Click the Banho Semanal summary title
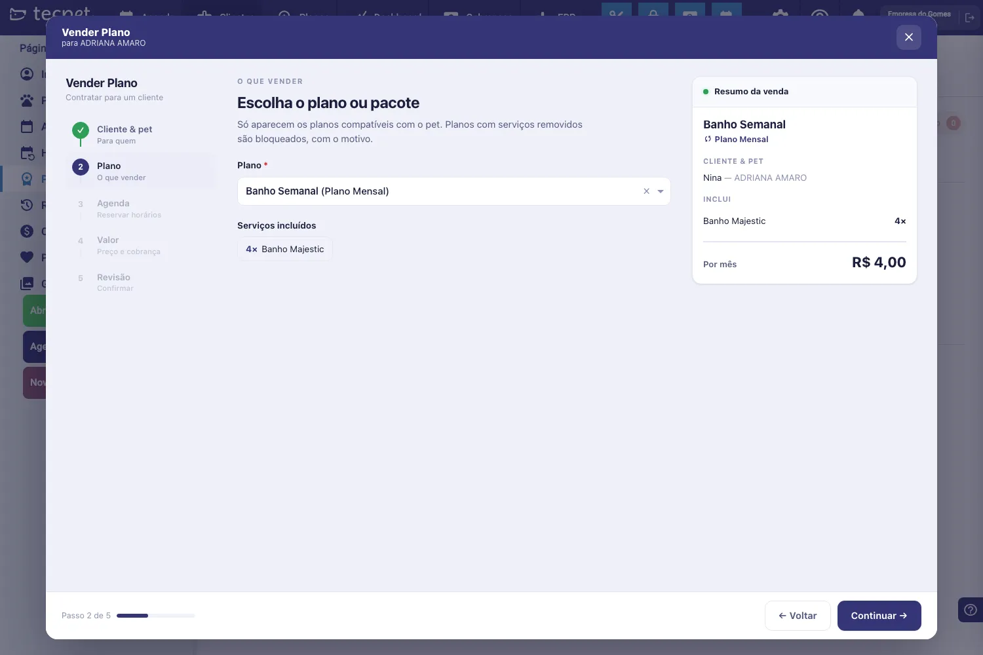 point(744,124)
